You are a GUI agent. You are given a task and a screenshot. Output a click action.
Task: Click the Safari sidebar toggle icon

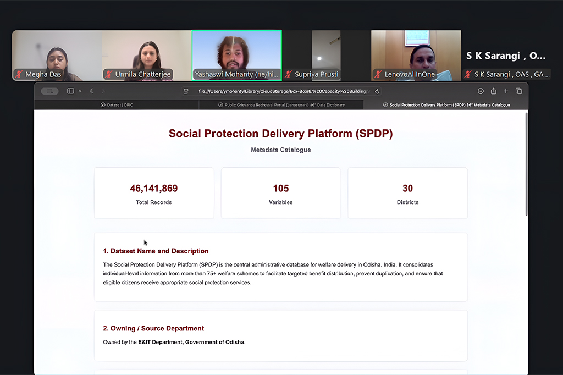[70, 91]
